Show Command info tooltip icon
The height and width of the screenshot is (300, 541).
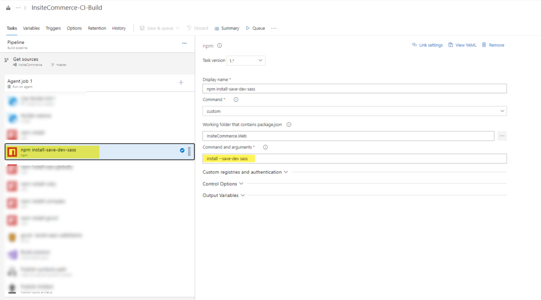(236, 100)
